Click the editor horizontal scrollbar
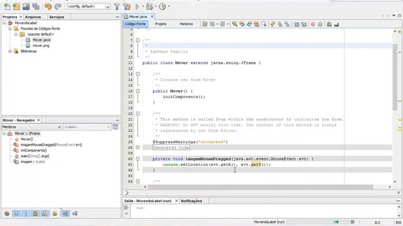 pyautogui.click(x=260, y=187)
